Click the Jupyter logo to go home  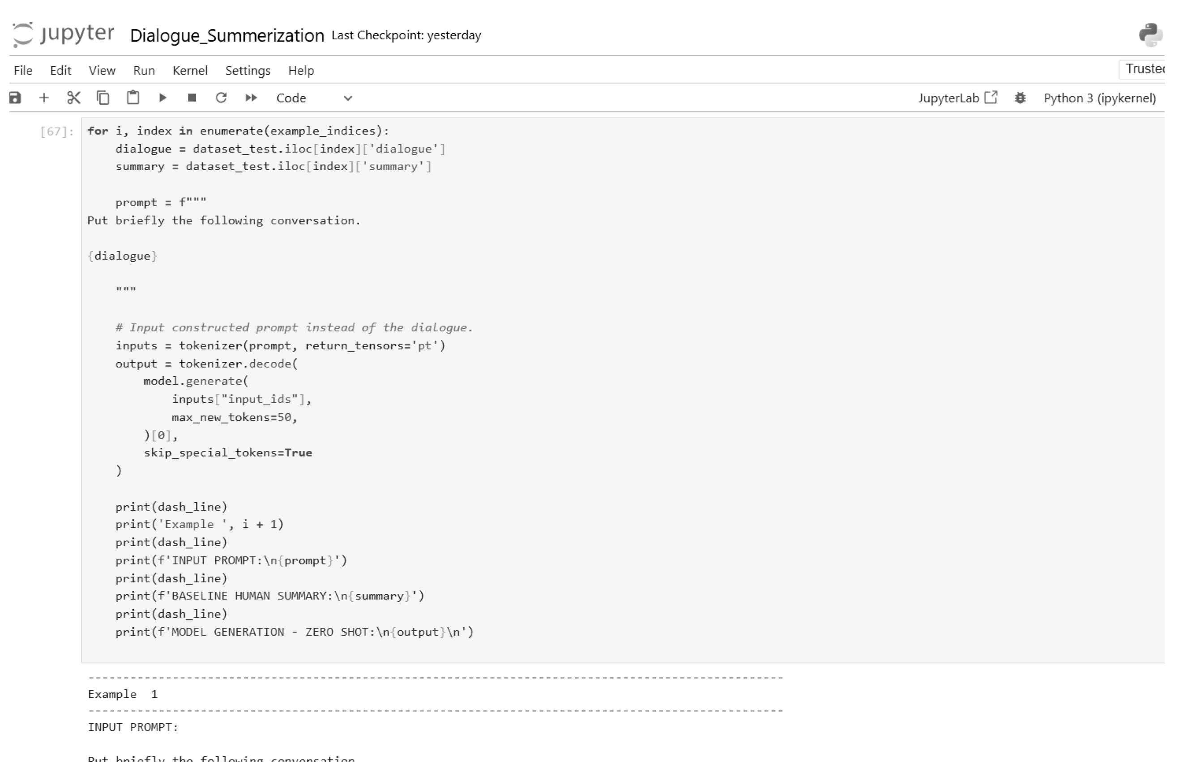[x=63, y=35]
